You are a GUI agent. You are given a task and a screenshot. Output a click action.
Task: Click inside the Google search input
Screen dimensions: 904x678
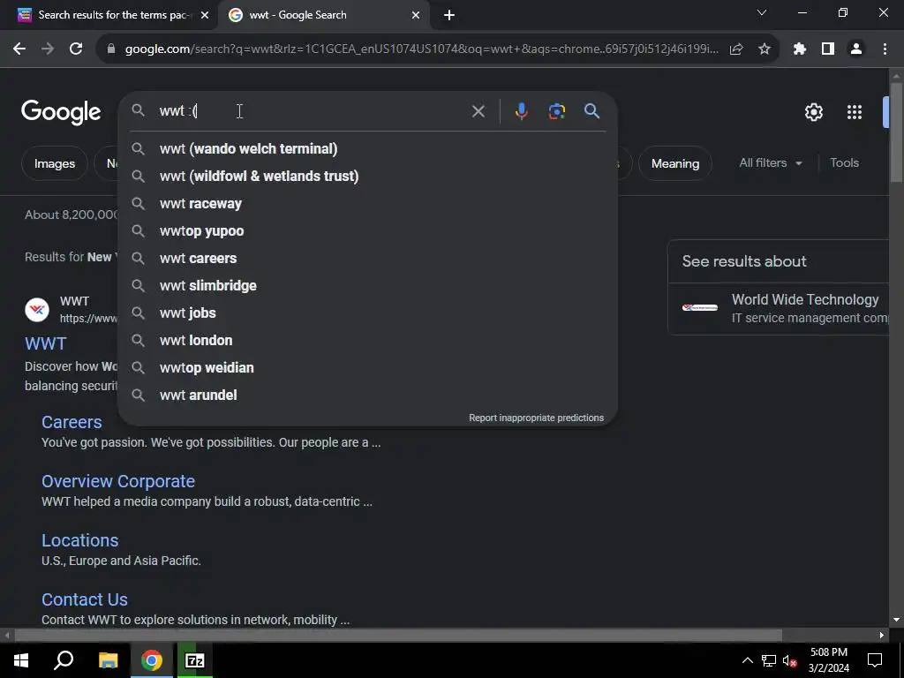(x=312, y=111)
